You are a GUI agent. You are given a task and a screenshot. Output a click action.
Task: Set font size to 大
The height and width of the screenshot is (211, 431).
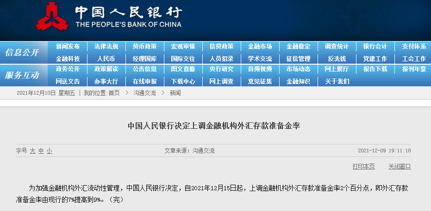coord(33,151)
